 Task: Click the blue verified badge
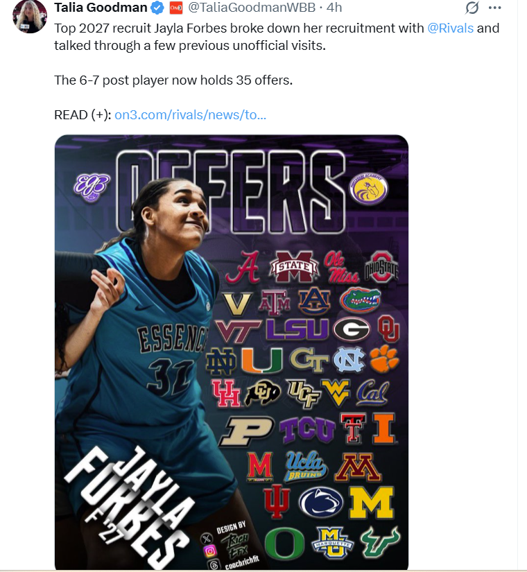click(x=157, y=8)
